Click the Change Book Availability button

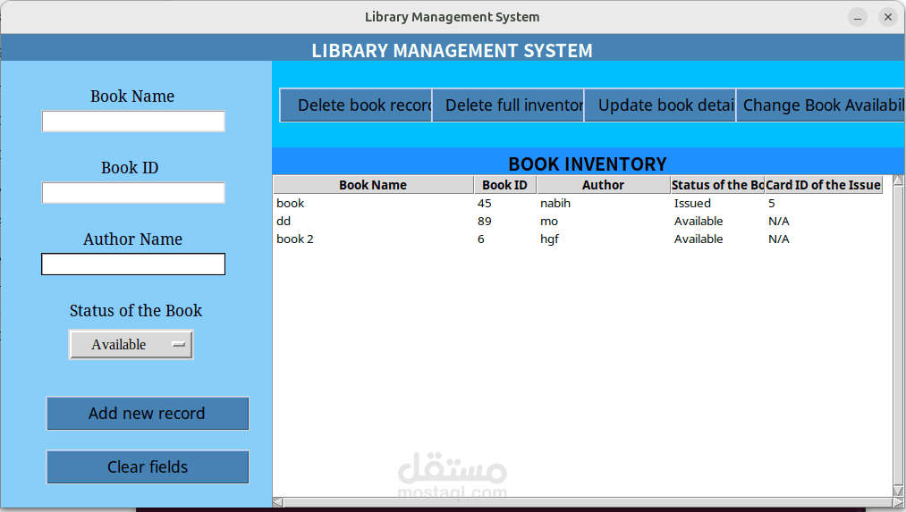point(820,105)
